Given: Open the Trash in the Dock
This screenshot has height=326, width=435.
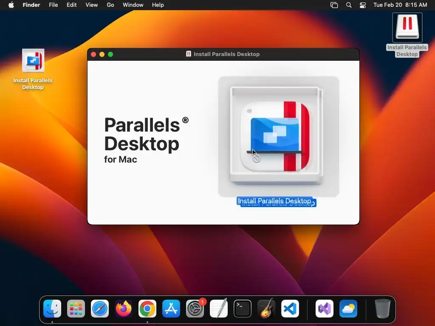Looking at the screenshot, I should 383,309.
